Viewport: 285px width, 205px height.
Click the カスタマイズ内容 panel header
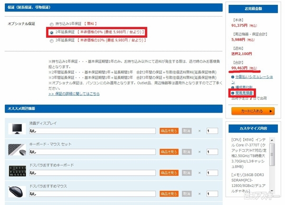[253, 128]
